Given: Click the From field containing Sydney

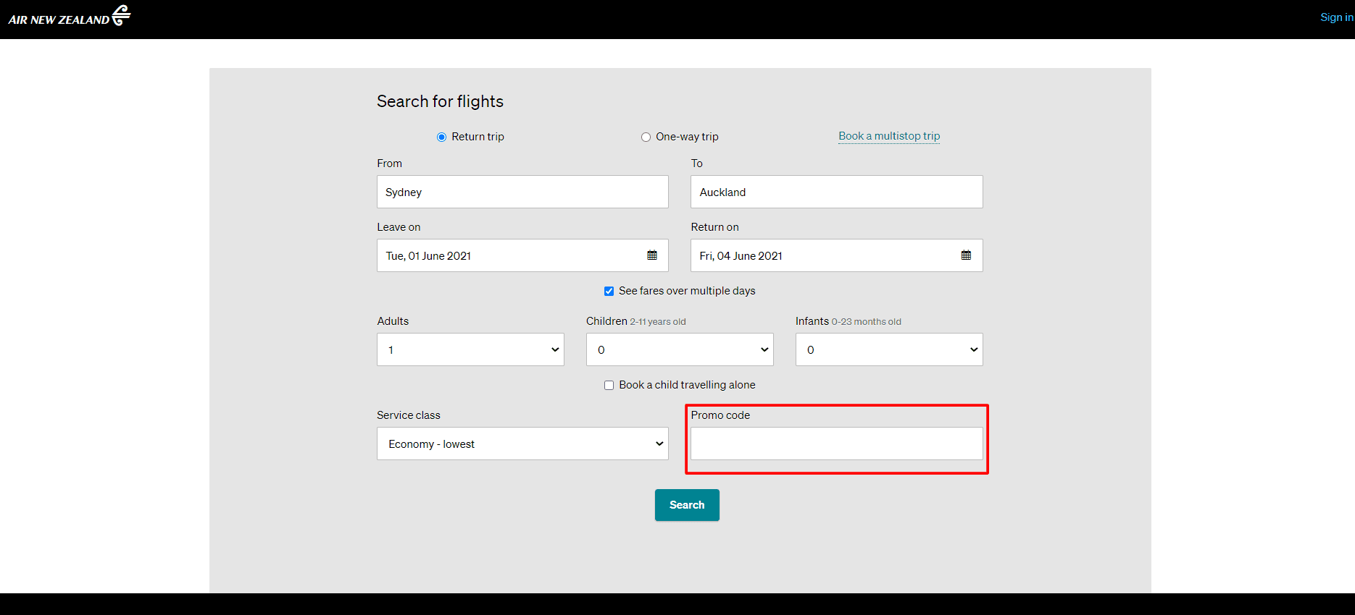Looking at the screenshot, I should click(522, 192).
